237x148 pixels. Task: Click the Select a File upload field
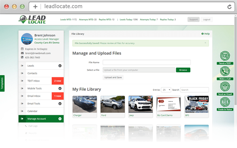point(139,70)
